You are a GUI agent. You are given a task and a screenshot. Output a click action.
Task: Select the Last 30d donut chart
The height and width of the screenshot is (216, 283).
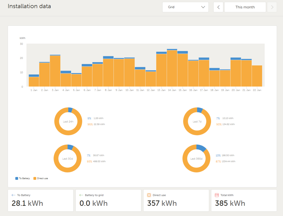coord(68,159)
